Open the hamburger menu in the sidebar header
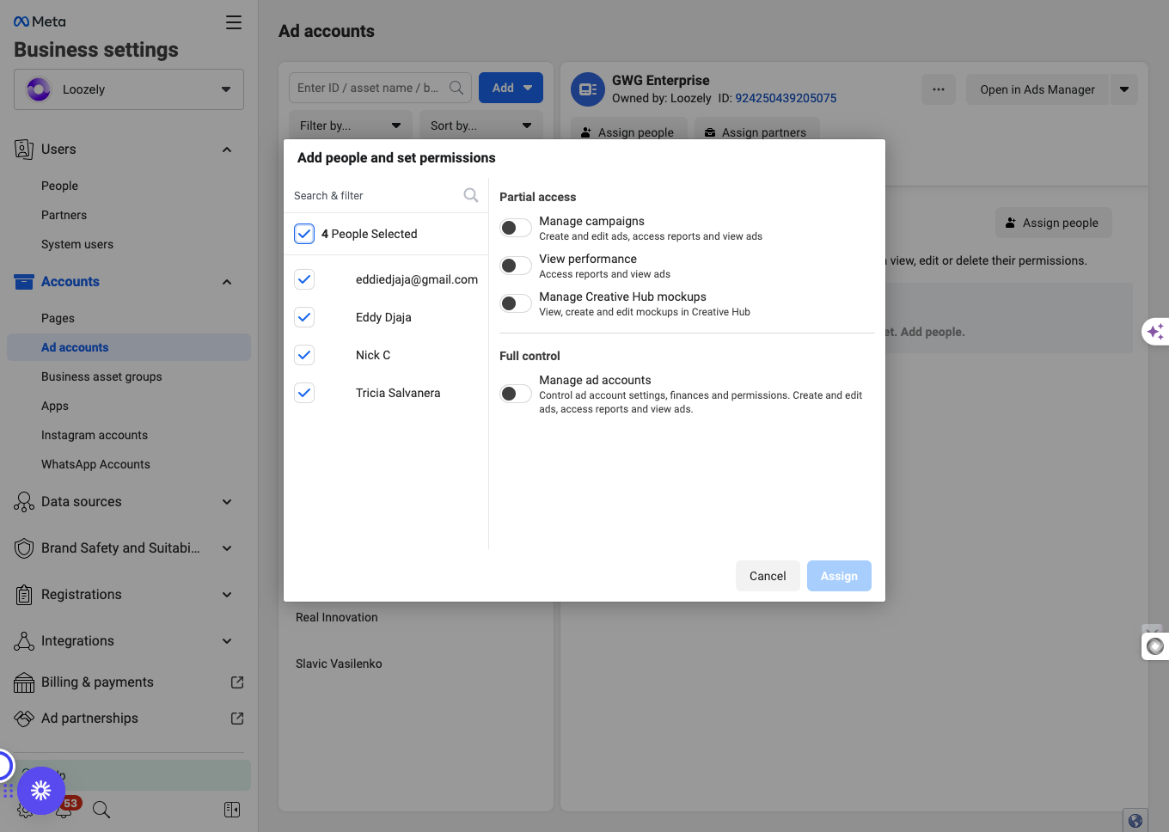 [x=234, y=22]
